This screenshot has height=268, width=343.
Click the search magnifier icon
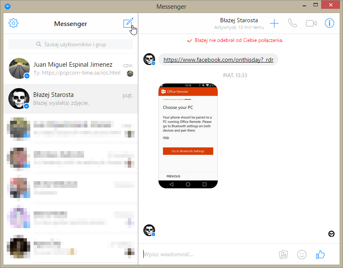tap(39, 44)
